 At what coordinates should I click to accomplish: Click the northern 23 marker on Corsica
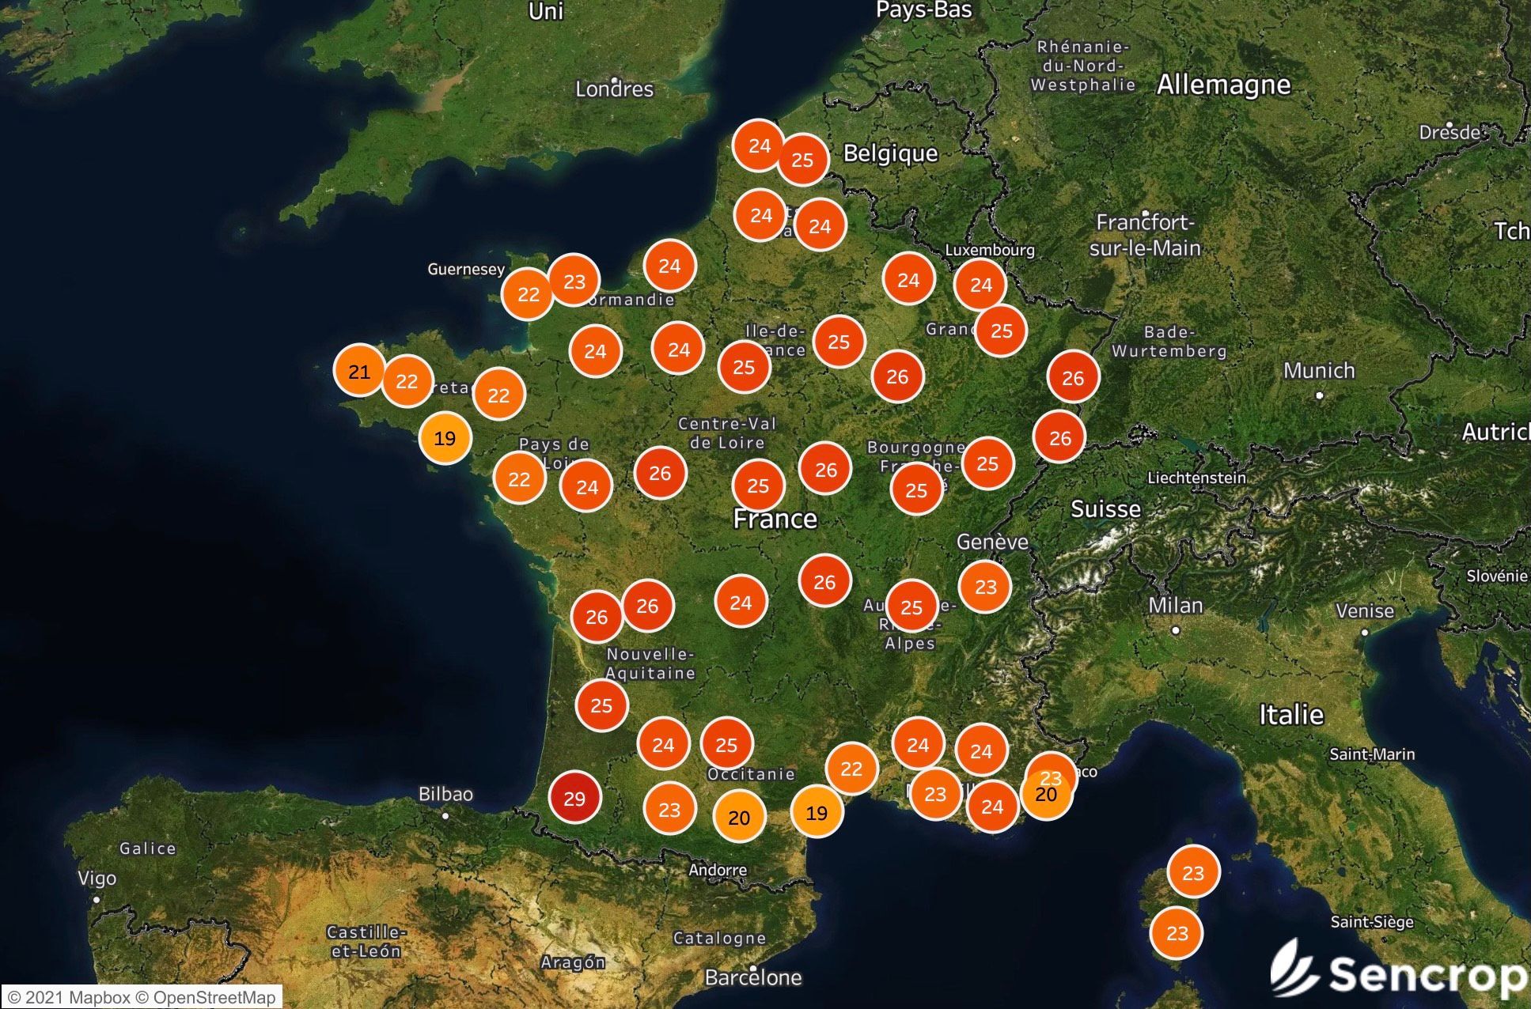coord(1193,872)
